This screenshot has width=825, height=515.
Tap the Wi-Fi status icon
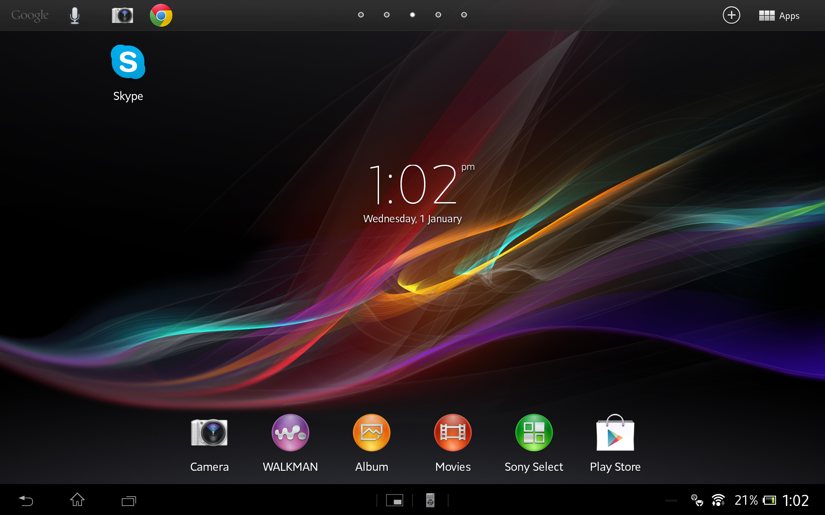click(718, 500)
